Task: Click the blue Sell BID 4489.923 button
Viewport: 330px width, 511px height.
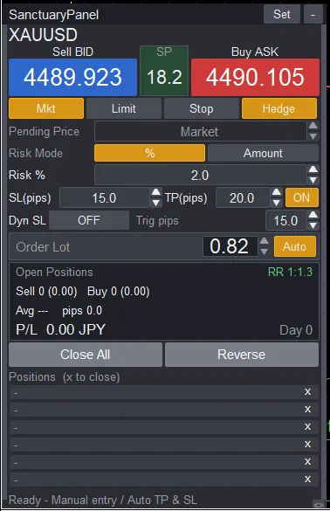Action: [72, 77]
